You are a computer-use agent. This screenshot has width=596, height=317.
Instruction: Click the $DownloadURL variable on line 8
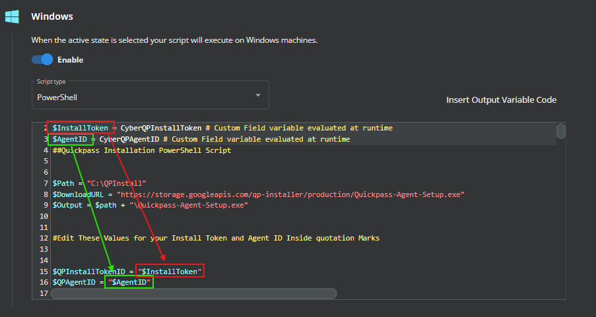tap(78, 194)
